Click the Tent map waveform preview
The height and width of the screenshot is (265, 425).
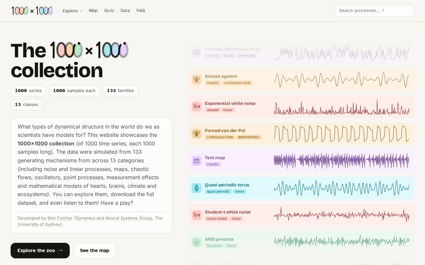click(341, 161)
